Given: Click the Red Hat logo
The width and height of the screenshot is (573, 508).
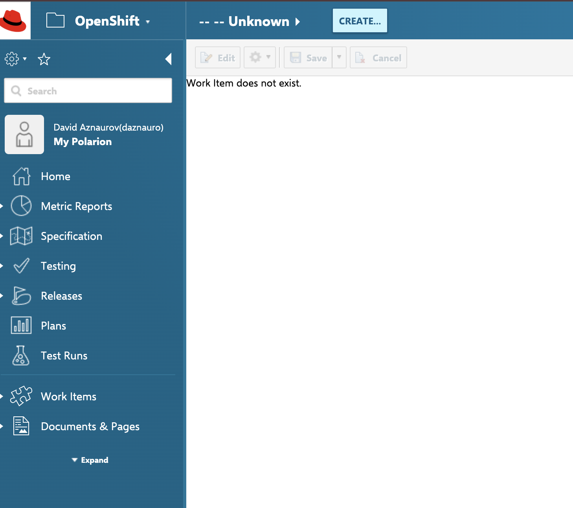Looking at the screenshot, I should coord(14,20).
